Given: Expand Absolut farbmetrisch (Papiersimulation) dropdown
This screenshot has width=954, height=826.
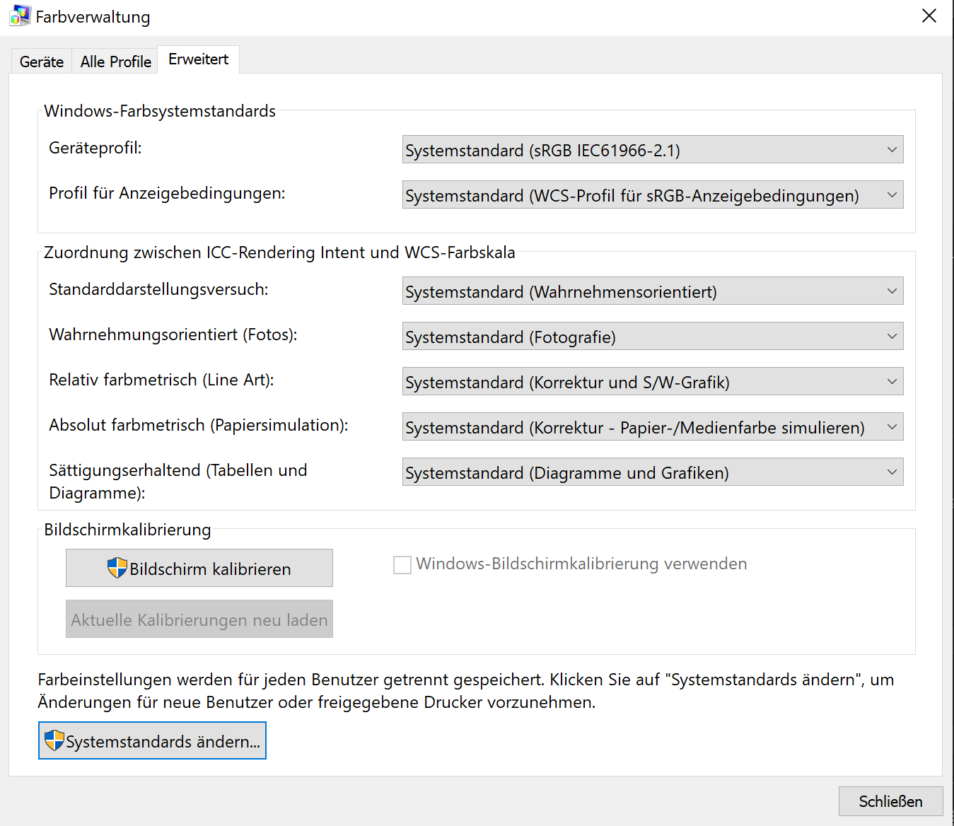Looking at the screenshot, I should pos(652,427).
